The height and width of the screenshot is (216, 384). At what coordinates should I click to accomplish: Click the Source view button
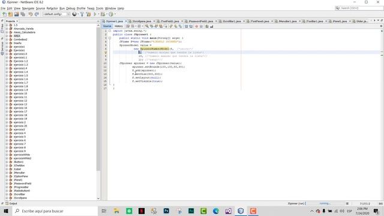pos(107,26)
